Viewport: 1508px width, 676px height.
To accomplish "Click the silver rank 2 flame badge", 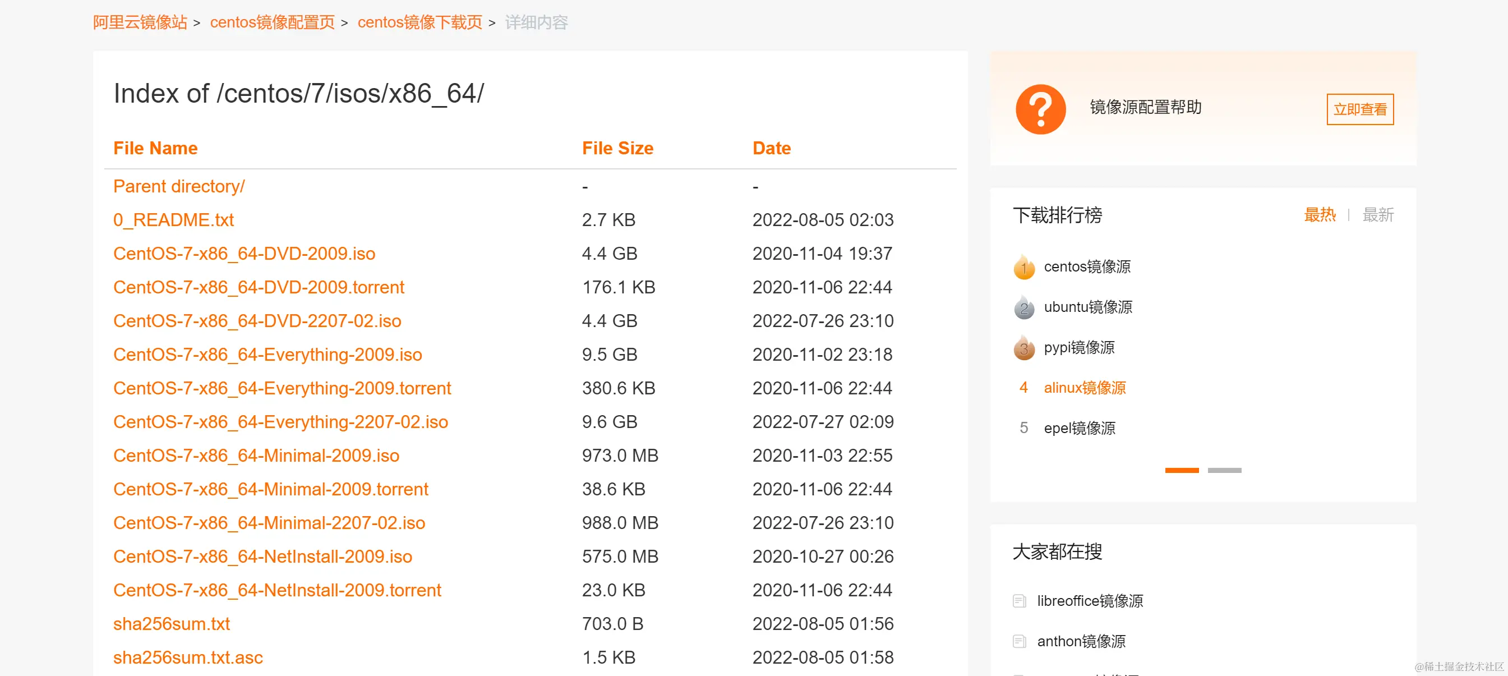I will pyautogui.click(x=1023, y=308).
